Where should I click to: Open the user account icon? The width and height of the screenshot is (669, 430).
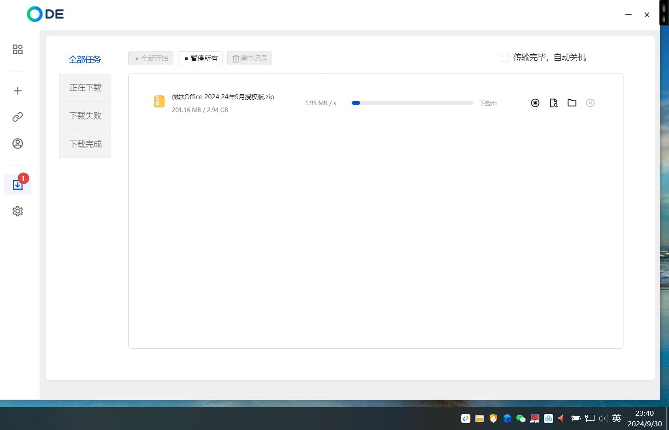point(17,144)
